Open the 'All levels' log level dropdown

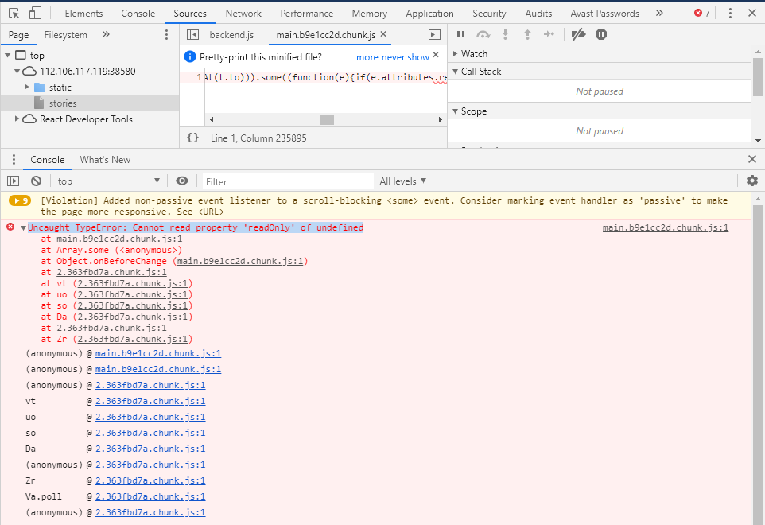click(403, 181)
